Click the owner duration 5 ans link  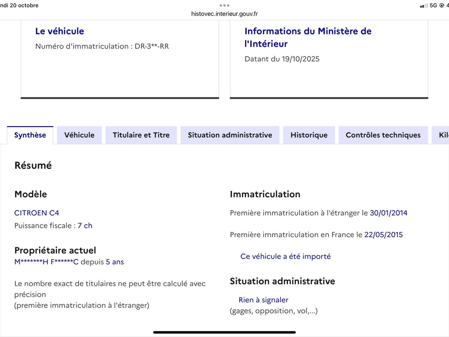pos(114,262)
